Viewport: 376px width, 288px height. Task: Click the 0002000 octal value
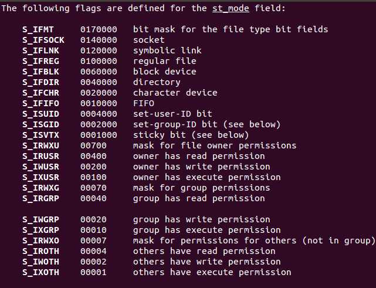[99, 124]
